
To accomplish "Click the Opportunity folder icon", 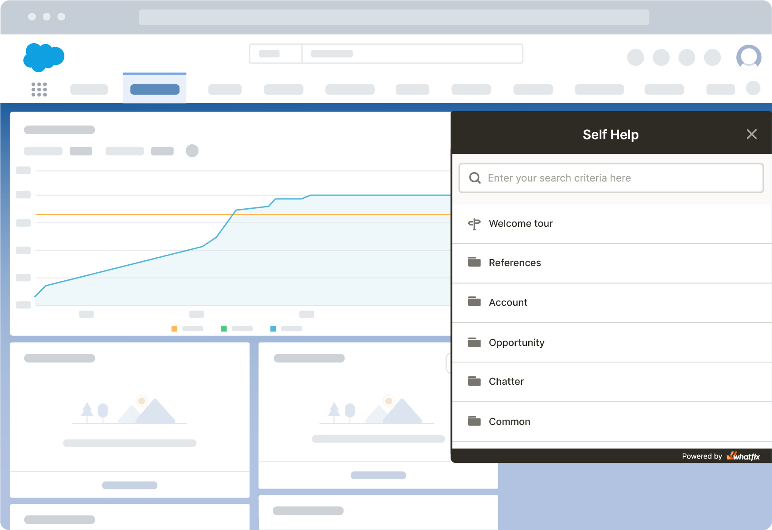I will click(474, 342).
